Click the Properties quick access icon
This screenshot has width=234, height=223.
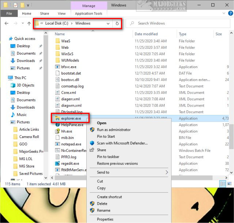[x=15, y=5]
